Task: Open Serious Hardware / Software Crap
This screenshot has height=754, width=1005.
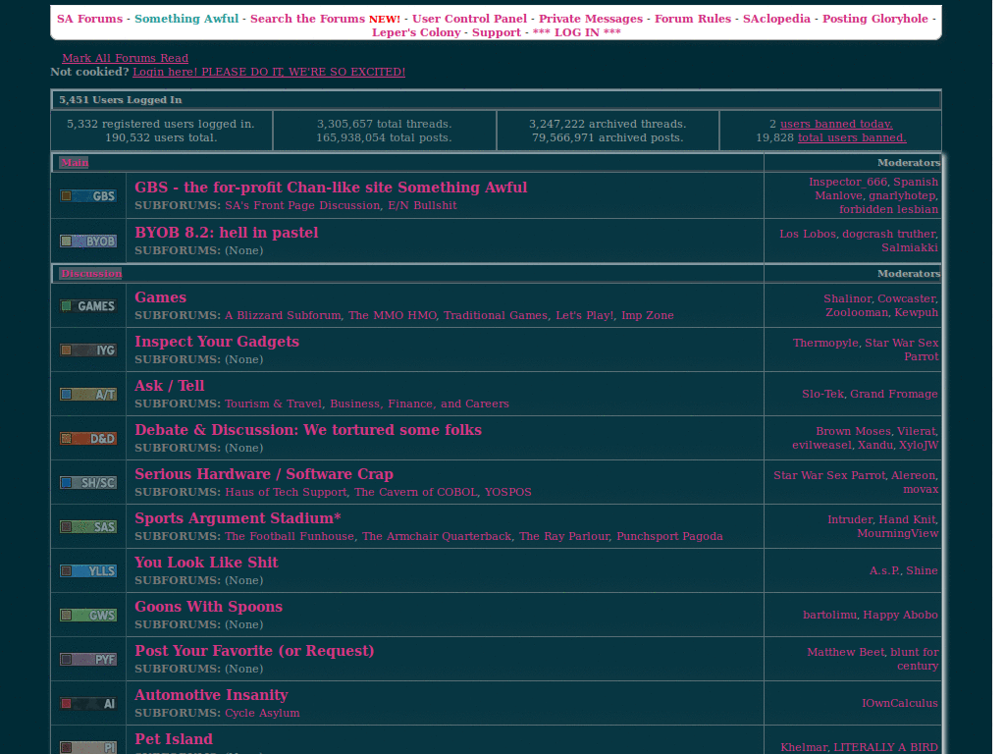Action: pyautogui.click(x=264, y=474)
